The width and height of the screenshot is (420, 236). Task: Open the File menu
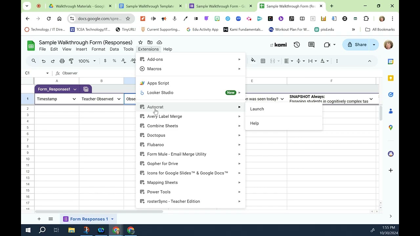click(43, 49)
